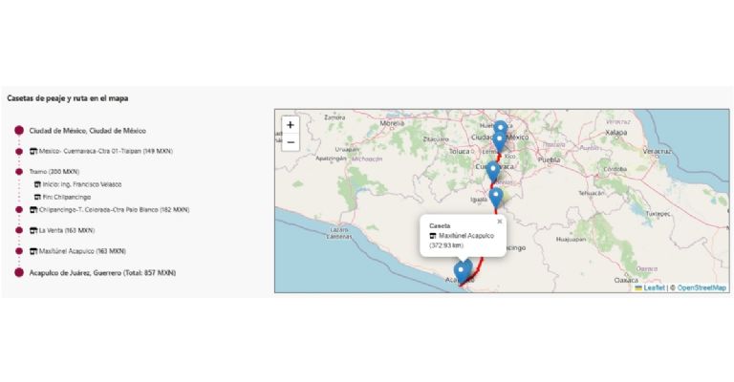Click the map marker near Iguala
This screenshot has height=382, width=734.
[496, 197]
